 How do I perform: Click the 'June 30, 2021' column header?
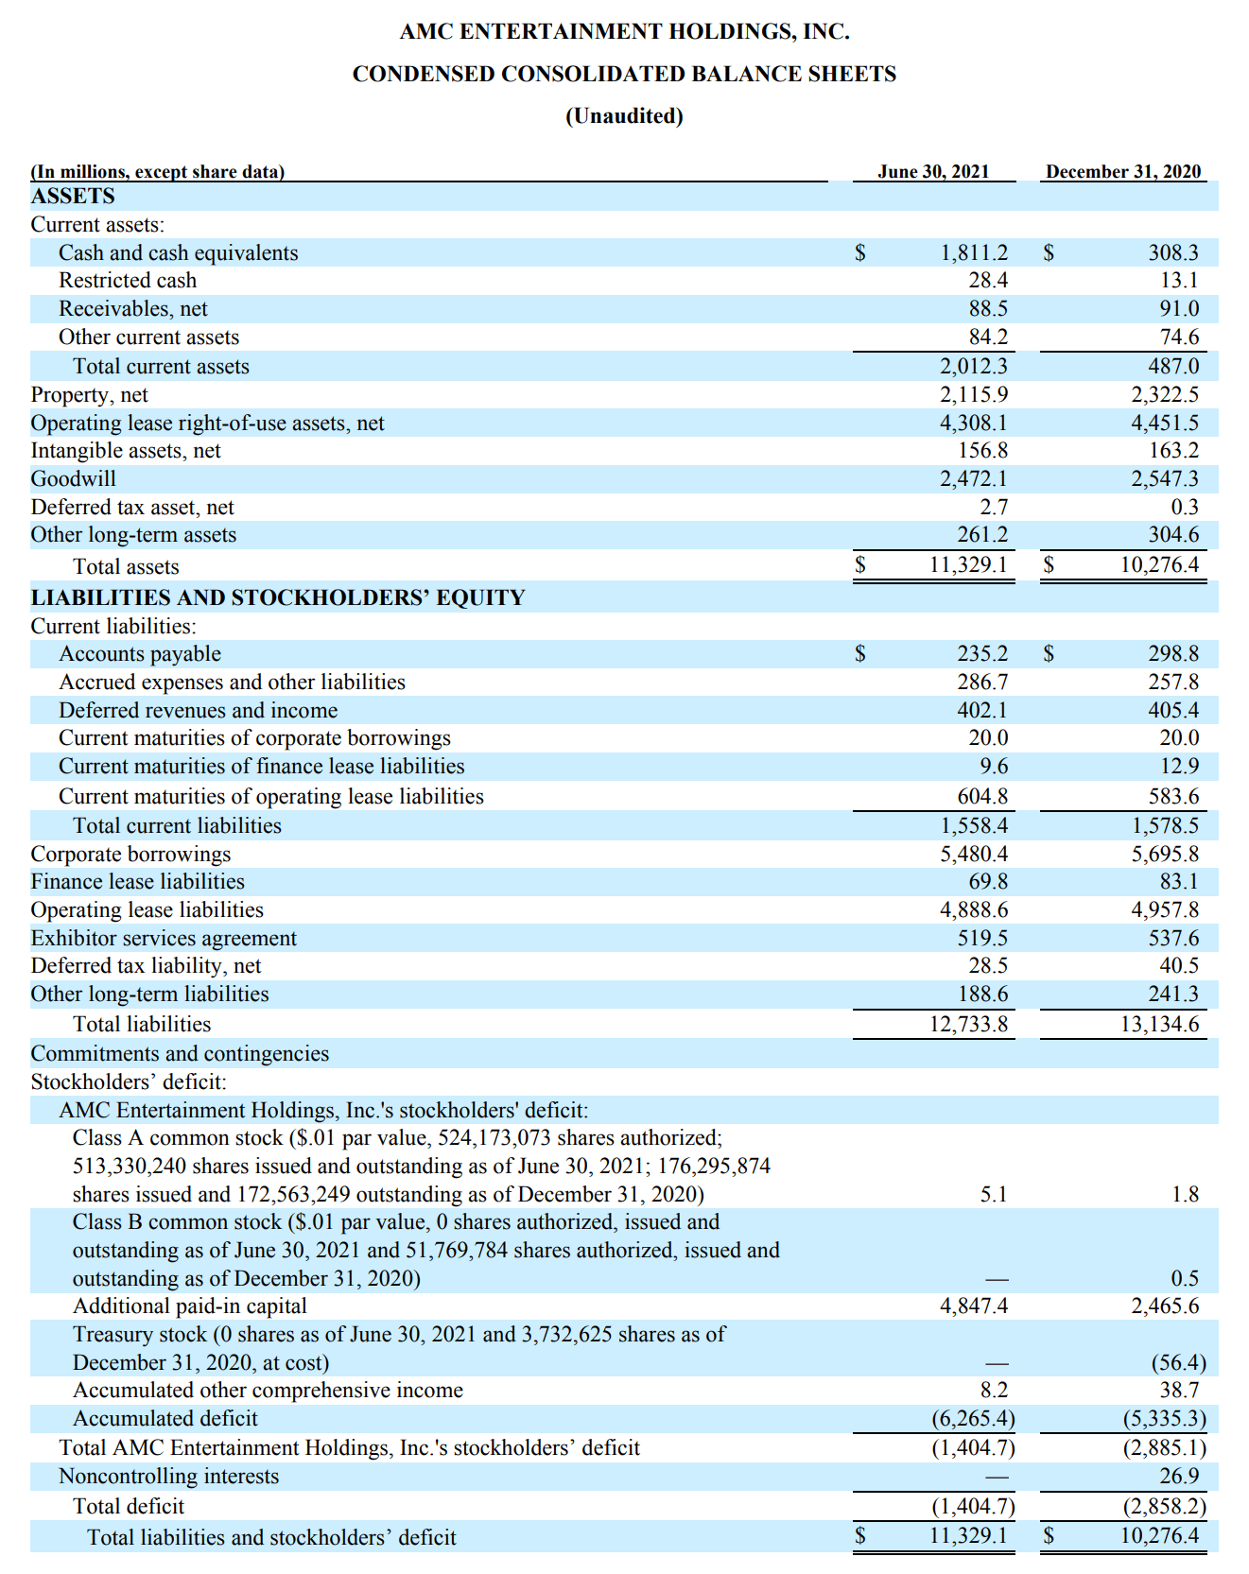[933, 171]
